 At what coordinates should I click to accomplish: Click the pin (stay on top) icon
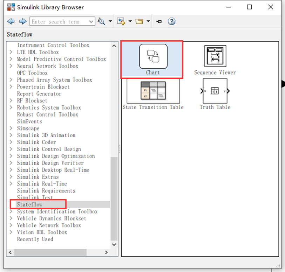click(x=159, y=22)
